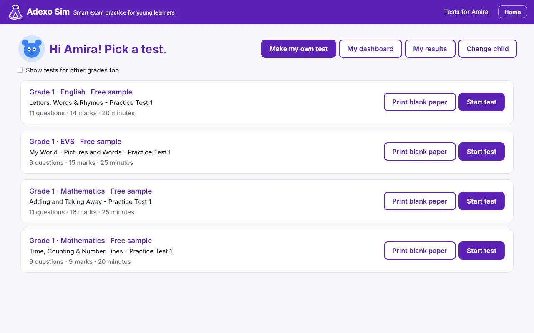The height and width of the screenshot is (333, 534).
Task: Click "11 questions · 14 marks · 20 minutes" details
Action: (x=82, y=113)
